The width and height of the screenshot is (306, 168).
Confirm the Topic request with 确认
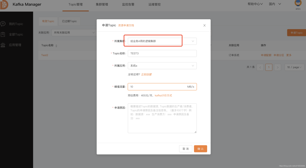click(200, 148)
